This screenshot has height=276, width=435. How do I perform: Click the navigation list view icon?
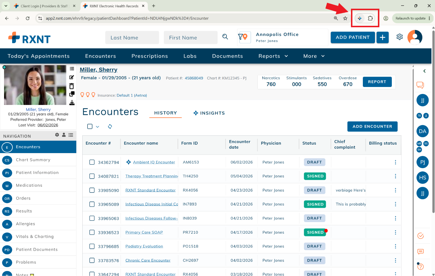(x=71, y=135)
